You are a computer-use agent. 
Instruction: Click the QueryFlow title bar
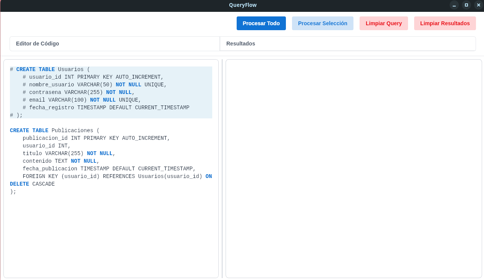(x=243, y=5)
